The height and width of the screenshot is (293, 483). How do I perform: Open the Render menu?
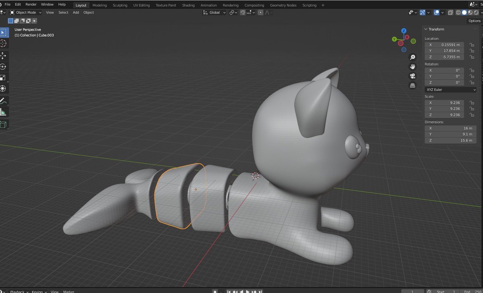(x=31, y=4)
